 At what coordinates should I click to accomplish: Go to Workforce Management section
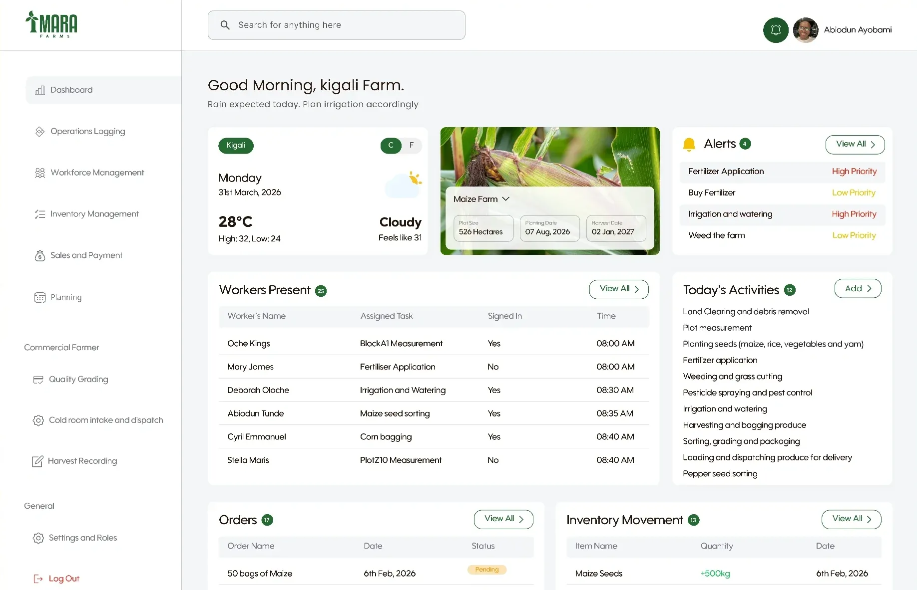coord(90,173)
